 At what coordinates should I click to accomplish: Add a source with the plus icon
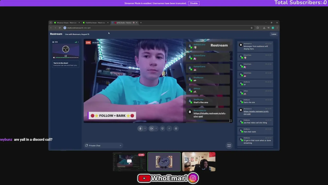pyautogui.click(x=169, y=128)
